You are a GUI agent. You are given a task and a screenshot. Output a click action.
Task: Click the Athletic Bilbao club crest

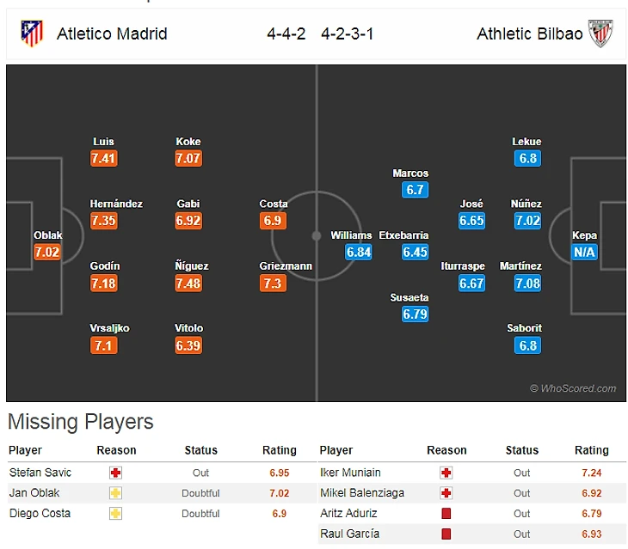click(x=600, y=34)
